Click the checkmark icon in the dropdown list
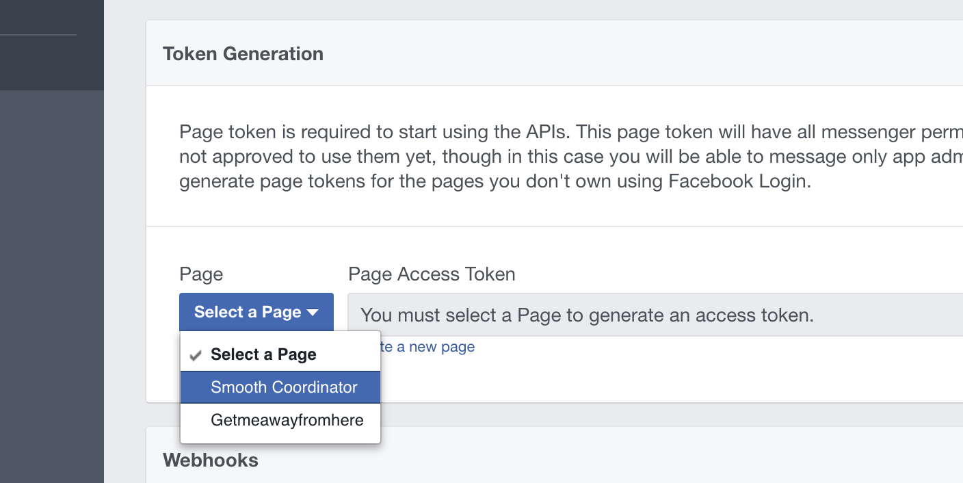 [x=196, y=355]
